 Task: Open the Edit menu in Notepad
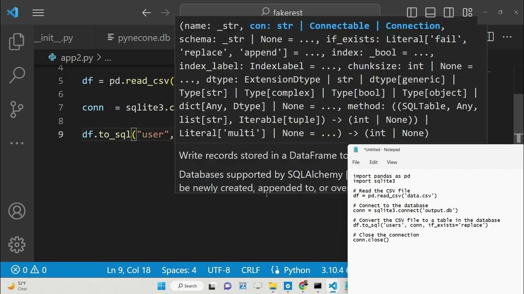coord(373,162)
